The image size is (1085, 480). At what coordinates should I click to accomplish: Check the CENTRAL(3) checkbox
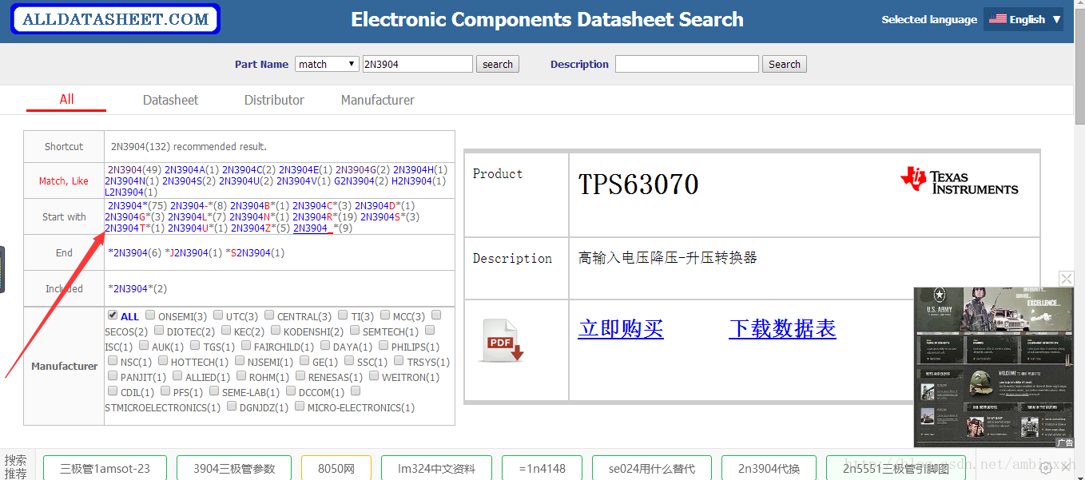point(269,315)
